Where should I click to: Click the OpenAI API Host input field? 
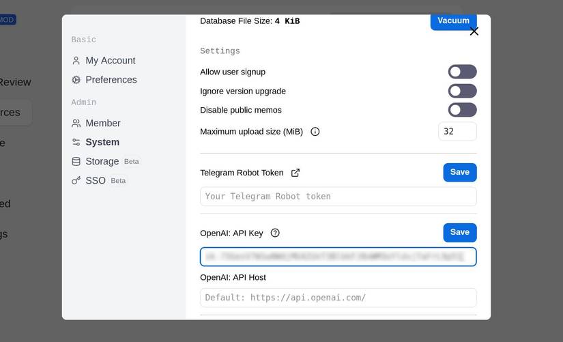338,298
